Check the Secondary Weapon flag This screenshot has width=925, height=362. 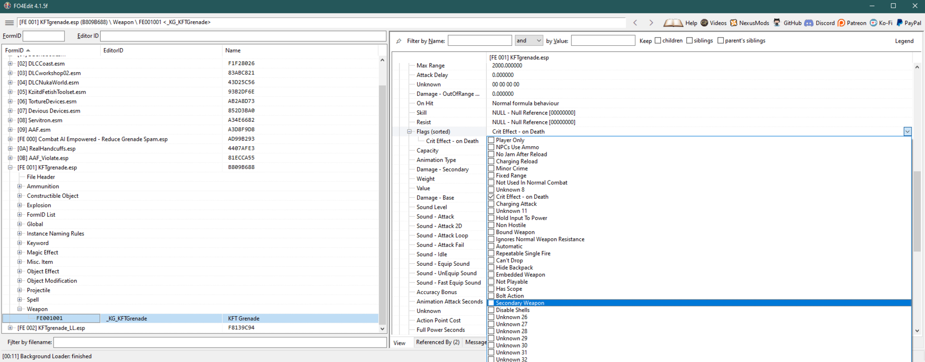(491, 303)
